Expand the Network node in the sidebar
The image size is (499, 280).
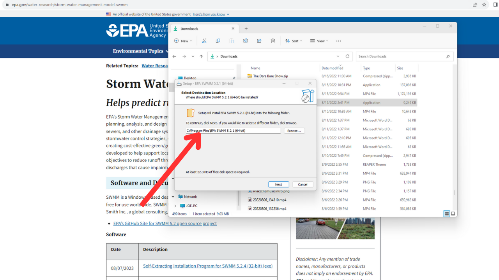[173, 196]
